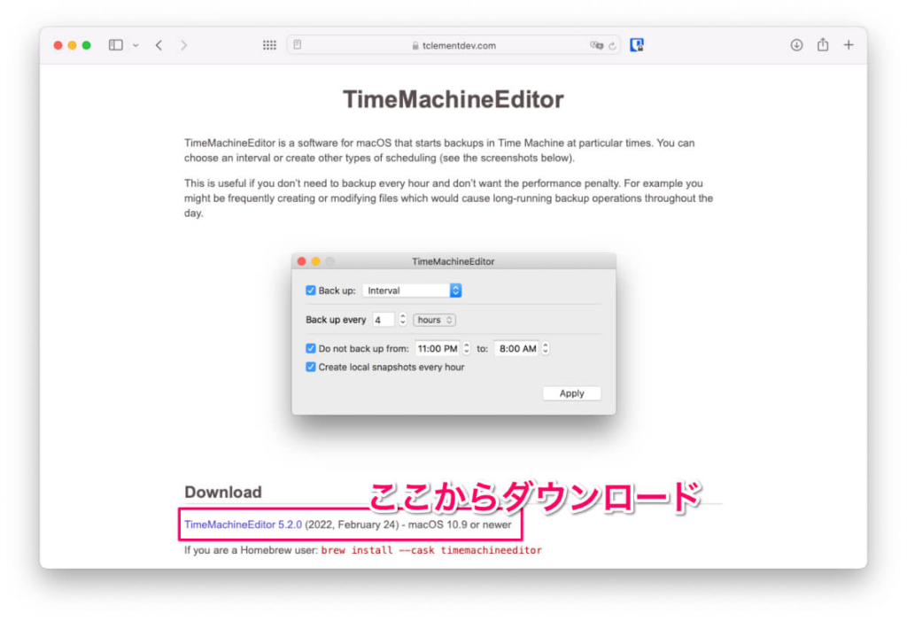Open the Start Page grid icon
The height and width of the screenshot is (621, 907).
[x=269, y=45]
